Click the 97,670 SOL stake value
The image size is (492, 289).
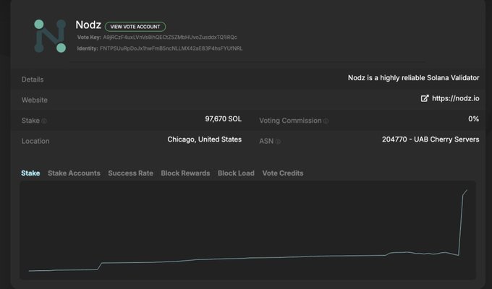[x=224, y=119]
